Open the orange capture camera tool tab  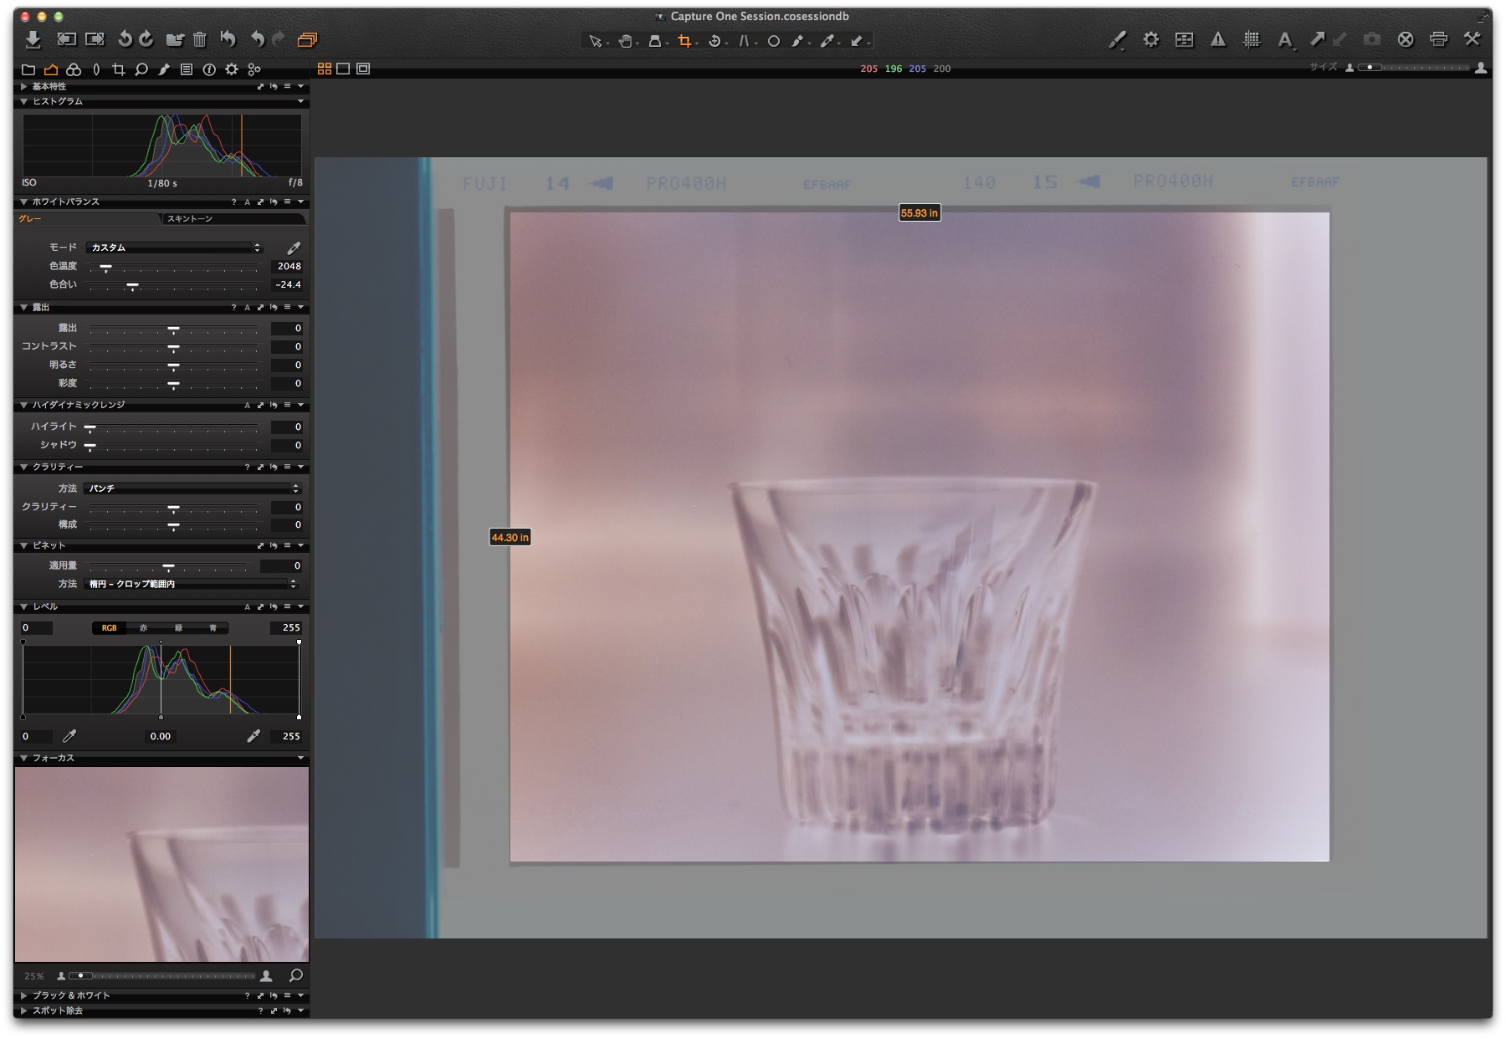51,69
